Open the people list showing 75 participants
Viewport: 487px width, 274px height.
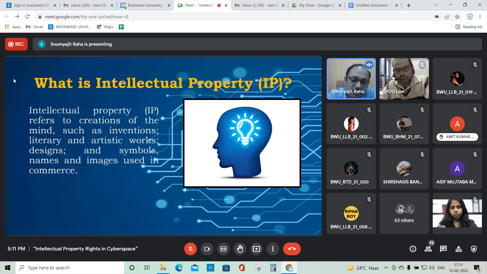coord(428,249)
